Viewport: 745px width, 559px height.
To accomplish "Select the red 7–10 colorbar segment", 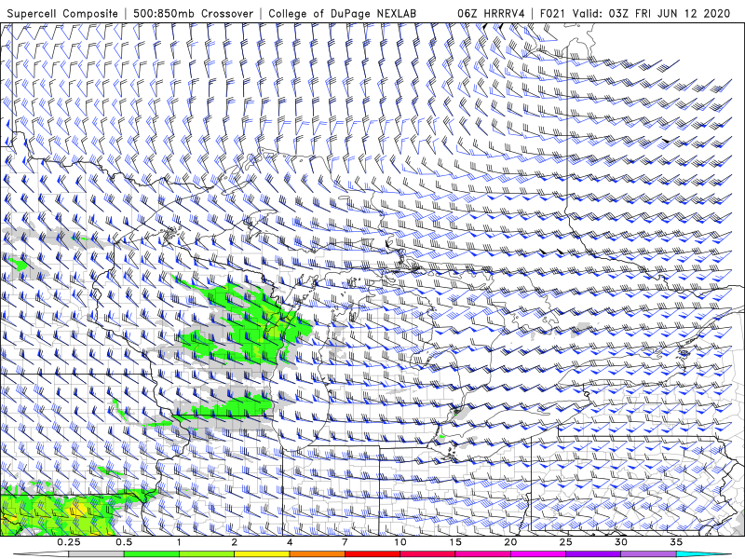I will 372,554.
